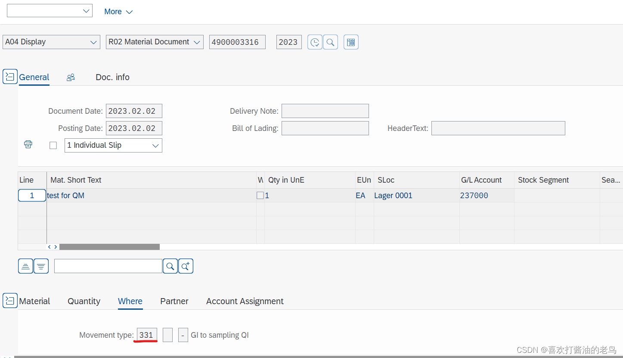Click the Qty in UnE column header

coord(310,180)
